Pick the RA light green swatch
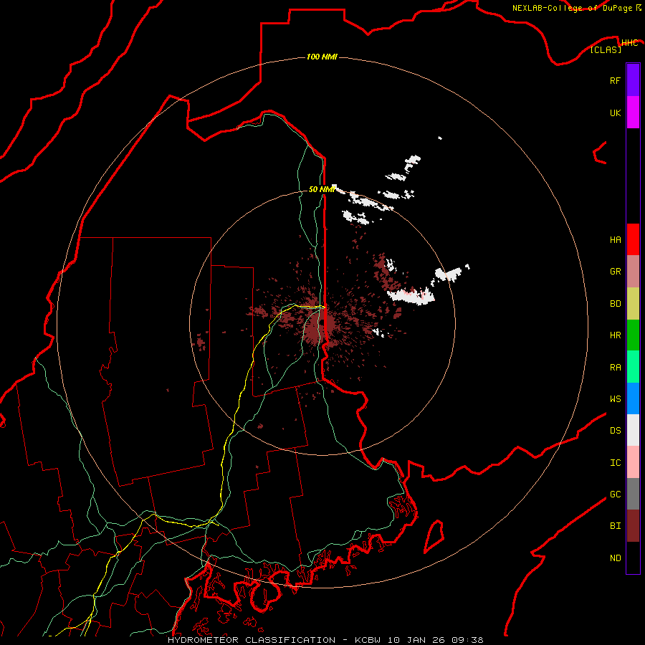645x645 pixels. pos(633,367)
